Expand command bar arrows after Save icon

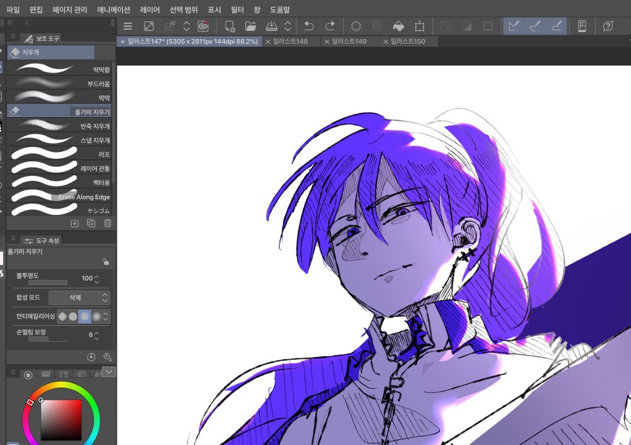tap(288, 26)
